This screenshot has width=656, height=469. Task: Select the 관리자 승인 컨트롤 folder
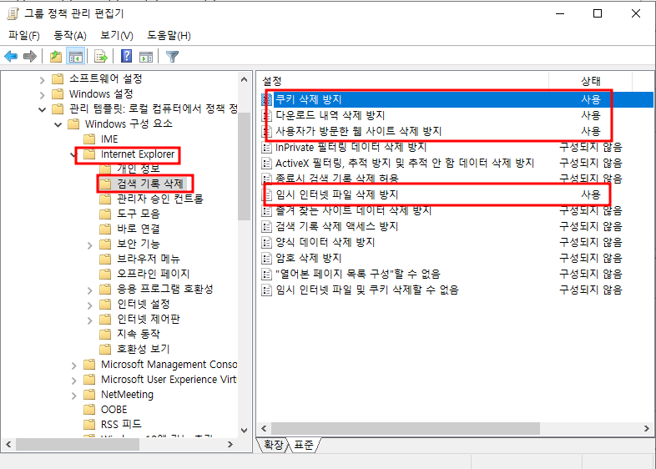pos(159,199)
